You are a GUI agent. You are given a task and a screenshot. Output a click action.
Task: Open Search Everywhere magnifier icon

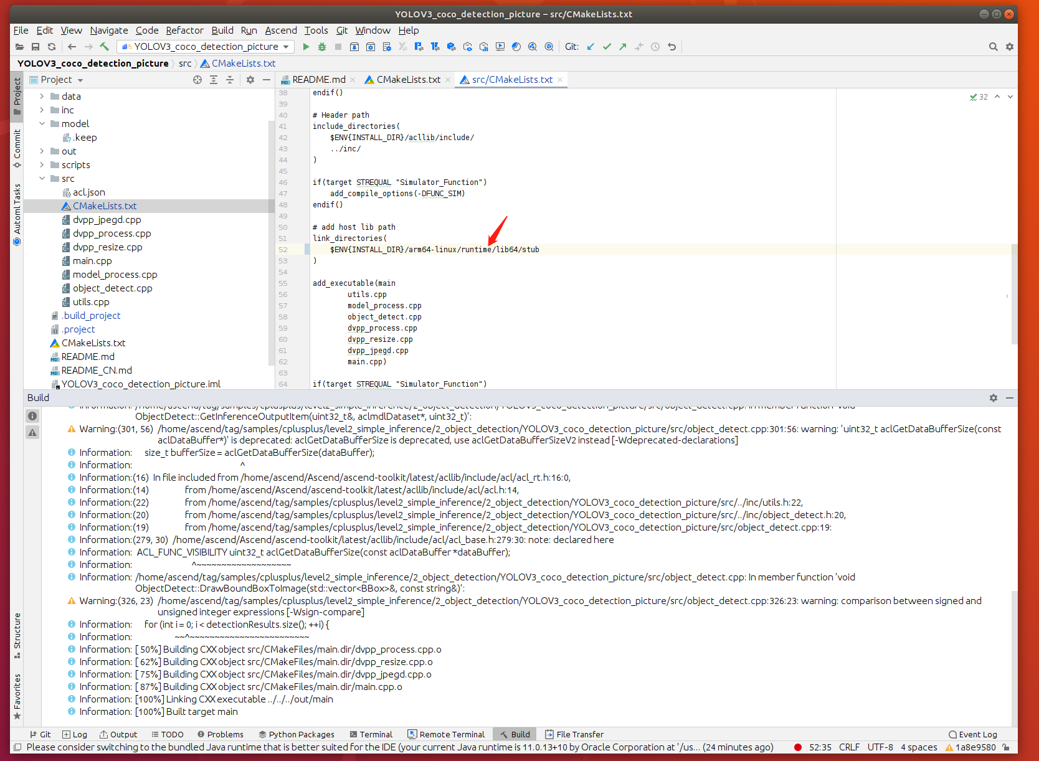(x=994, y=47)
